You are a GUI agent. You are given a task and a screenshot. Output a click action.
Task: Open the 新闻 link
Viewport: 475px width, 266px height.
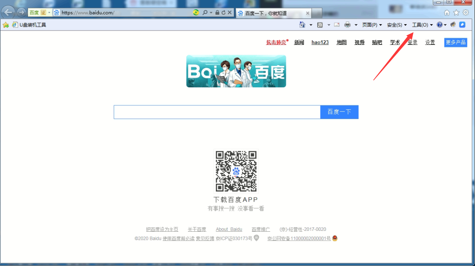click(x=299, y=42)
